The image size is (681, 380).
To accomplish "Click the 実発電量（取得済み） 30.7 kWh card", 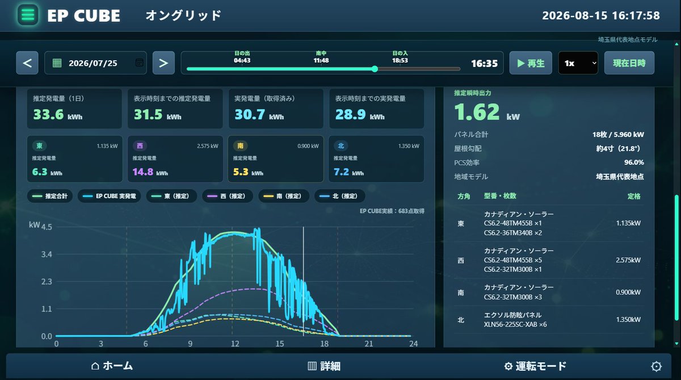I will pyautogui.click(x=276, y=108).
